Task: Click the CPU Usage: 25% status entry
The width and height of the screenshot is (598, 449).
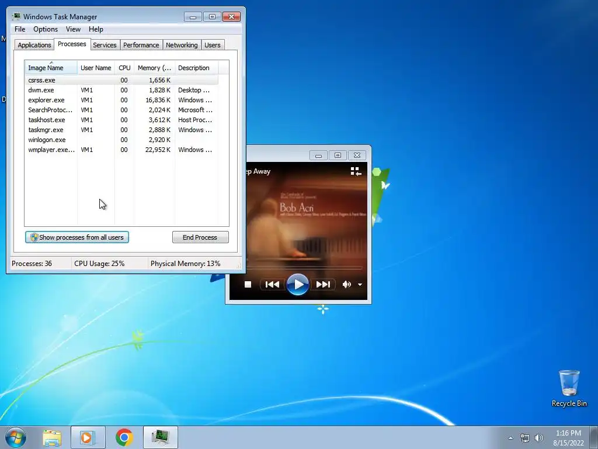Action: pos(99,264)
